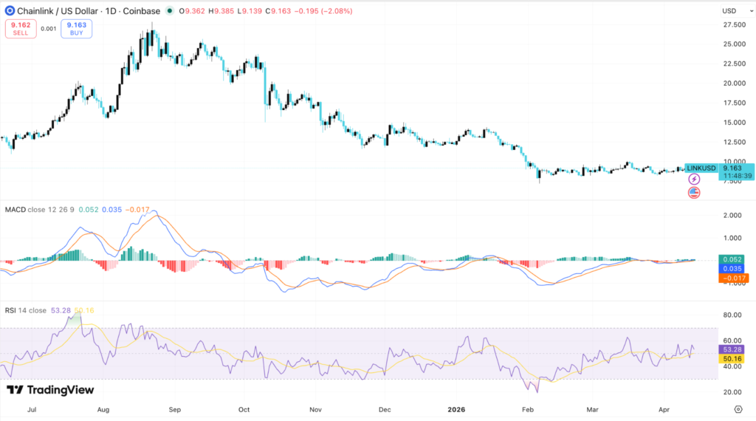The width and height of the screenshot is (756, 421).
Task: Click the LINKUSD price label
Action: (701, 168)
